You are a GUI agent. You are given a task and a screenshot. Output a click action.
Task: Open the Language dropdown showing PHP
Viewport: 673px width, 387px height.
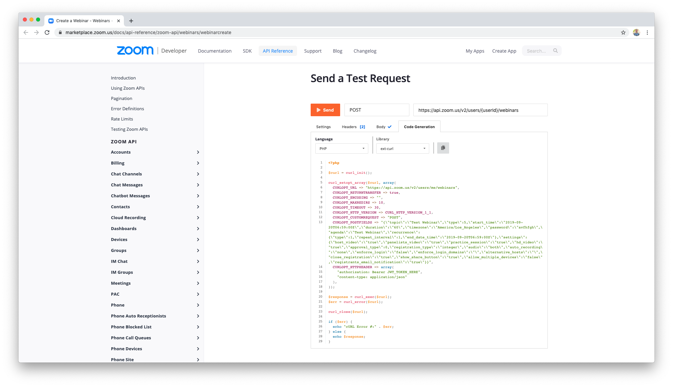click(341, 149)
